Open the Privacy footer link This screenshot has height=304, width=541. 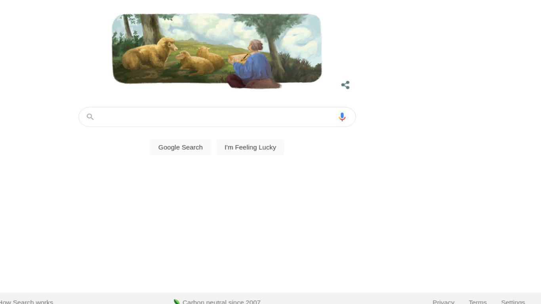(x=443, y=302)
